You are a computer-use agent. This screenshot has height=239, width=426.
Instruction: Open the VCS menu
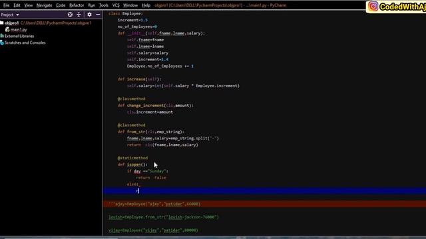tap(116, 5)
